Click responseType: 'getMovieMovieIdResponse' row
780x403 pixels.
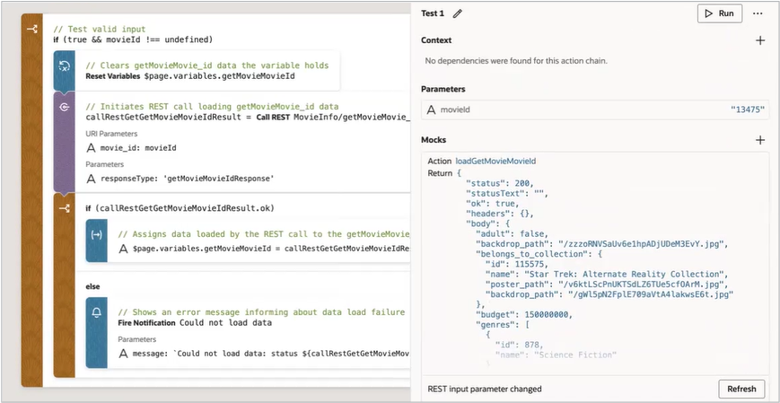coord(180,179)
